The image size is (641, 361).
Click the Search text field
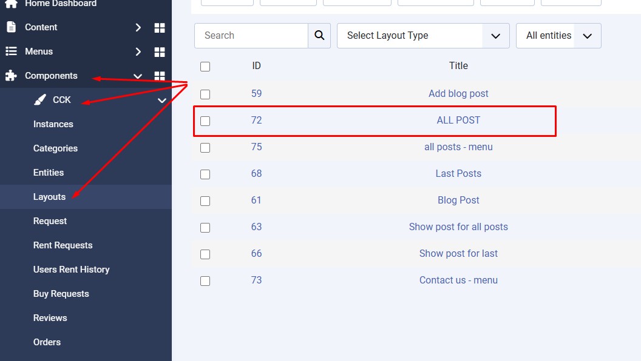point(251,36)
